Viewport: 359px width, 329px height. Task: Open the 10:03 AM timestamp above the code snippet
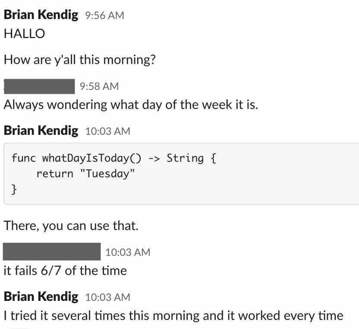[108, 131]
